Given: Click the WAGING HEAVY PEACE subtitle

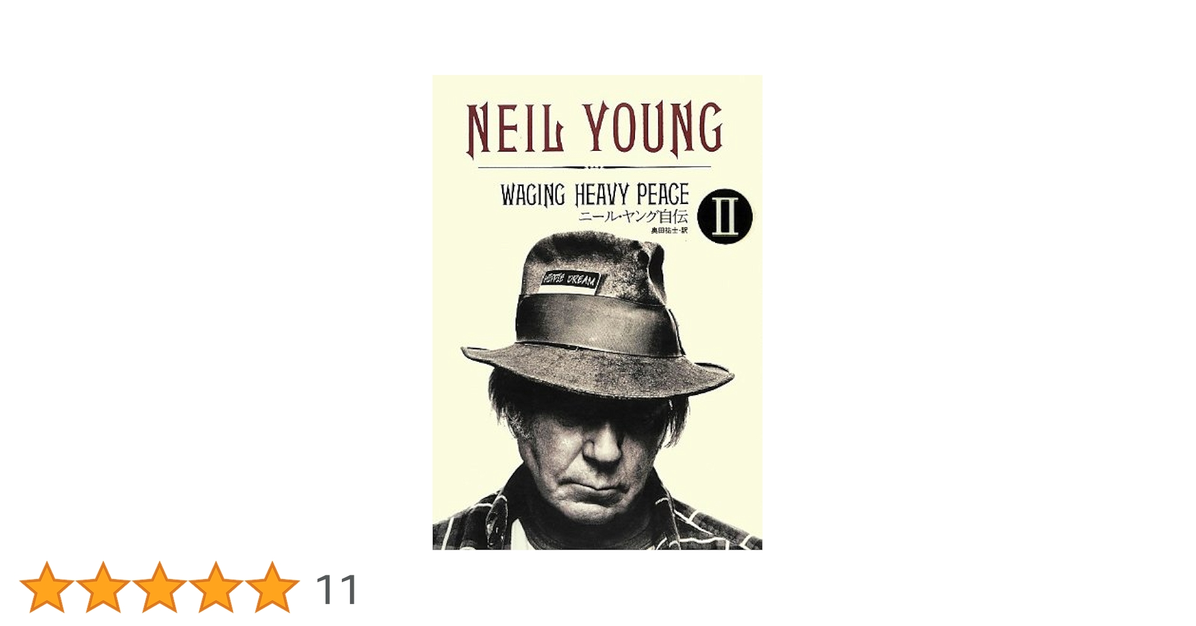Looking at the screenshot, I should pos(594,195).
